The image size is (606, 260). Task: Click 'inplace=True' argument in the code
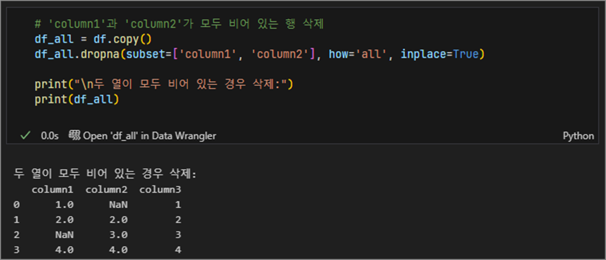click(x=439, y=54)
